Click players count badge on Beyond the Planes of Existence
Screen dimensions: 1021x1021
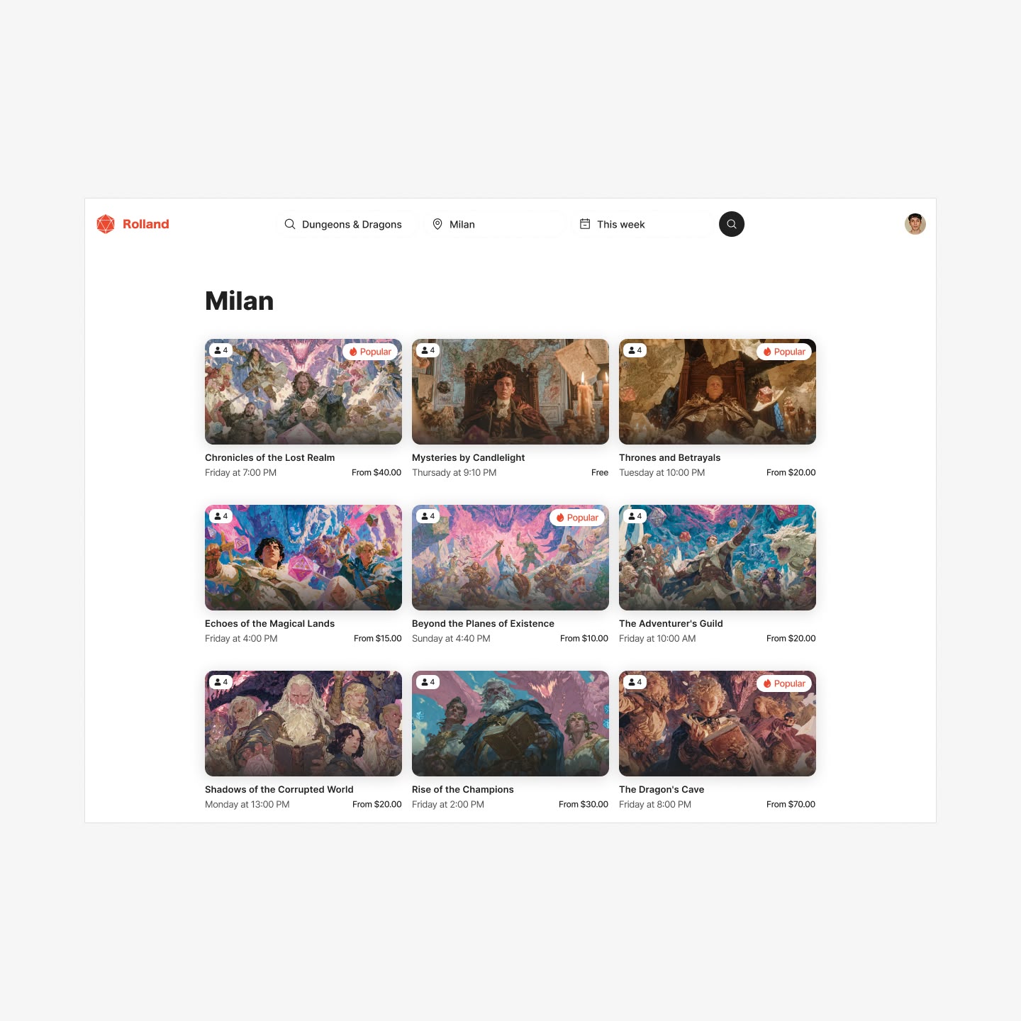[428, 516]
